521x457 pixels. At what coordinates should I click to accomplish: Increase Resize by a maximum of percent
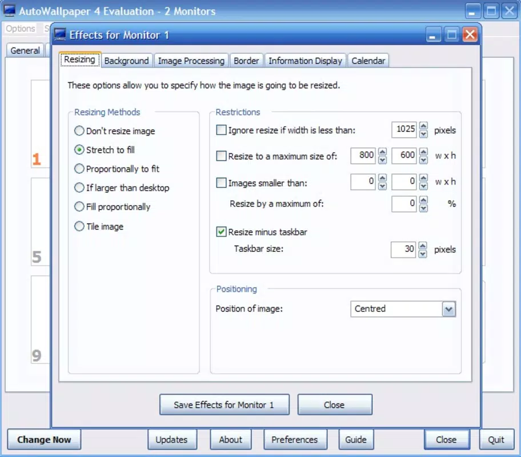(423, 200)
